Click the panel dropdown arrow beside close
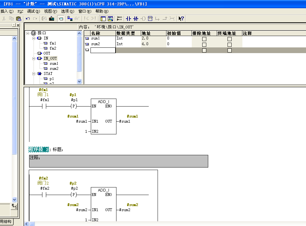This screenshot has height=226, width=306. coord(14,25)
